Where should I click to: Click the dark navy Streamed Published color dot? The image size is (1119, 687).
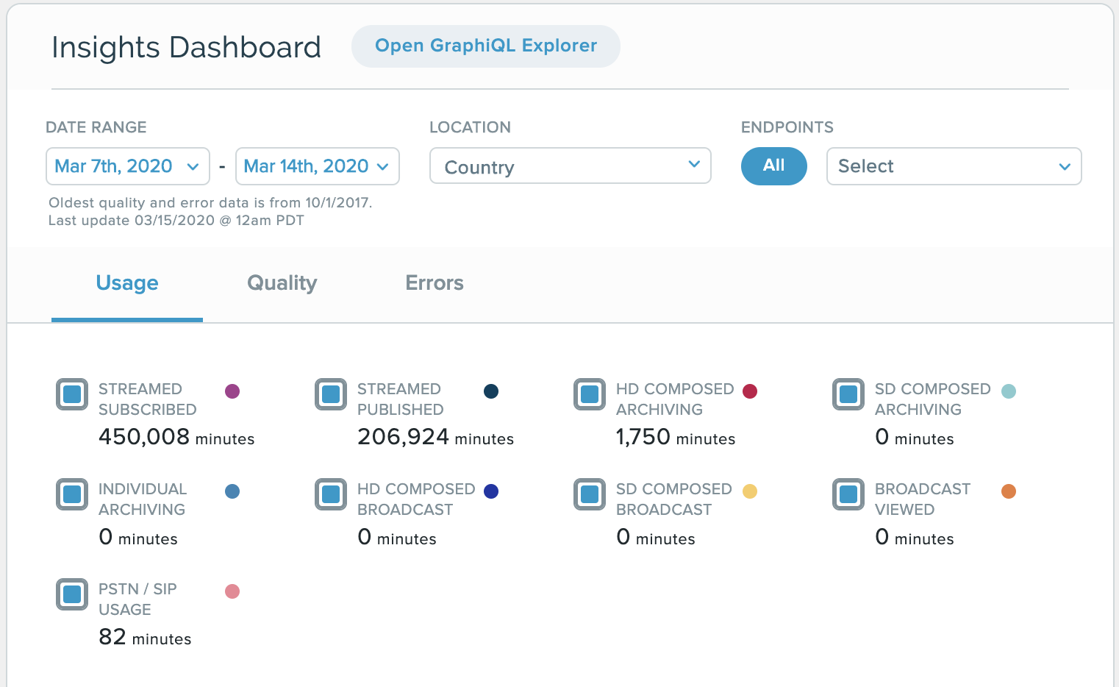click(491, 391)
